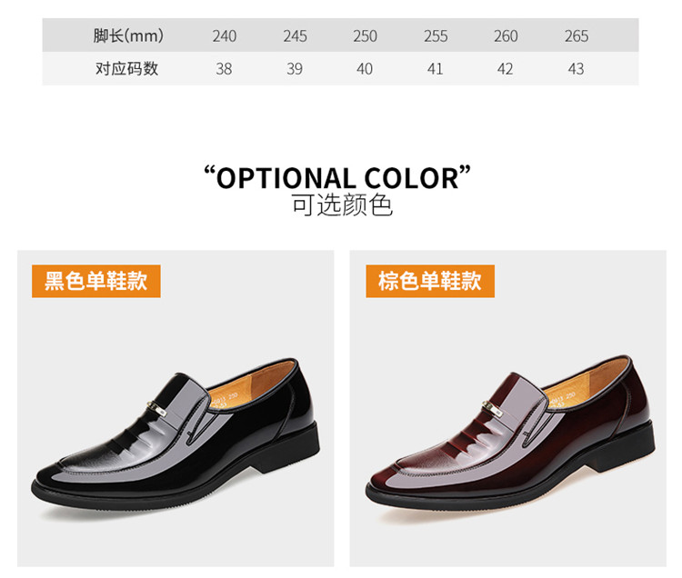Select the 棕色单鞋款 orange label
This screenshot has height=578, width=682.
point(430,281)
